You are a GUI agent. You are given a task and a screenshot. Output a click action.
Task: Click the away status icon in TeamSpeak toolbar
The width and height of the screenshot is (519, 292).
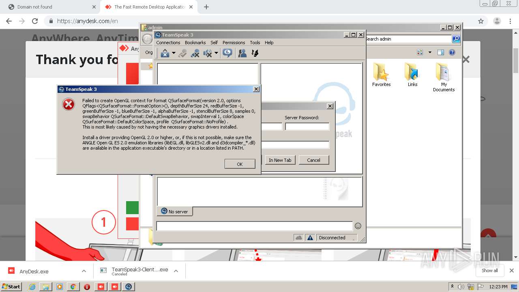coord(165,53)
